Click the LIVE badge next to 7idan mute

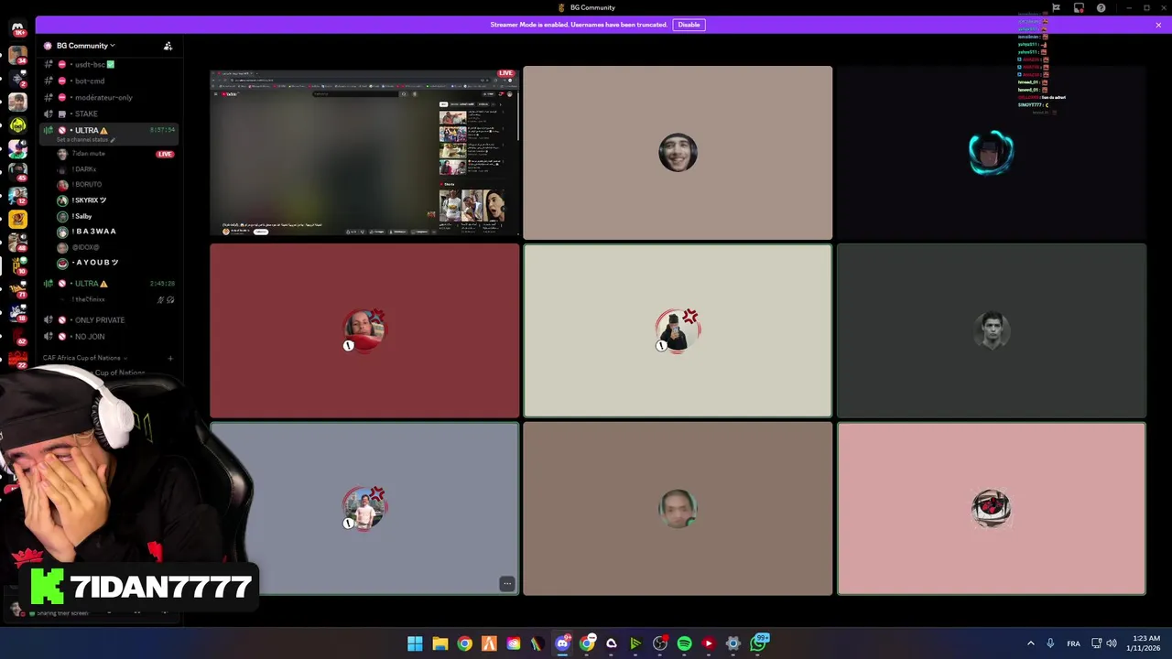[x=165, y=154]
